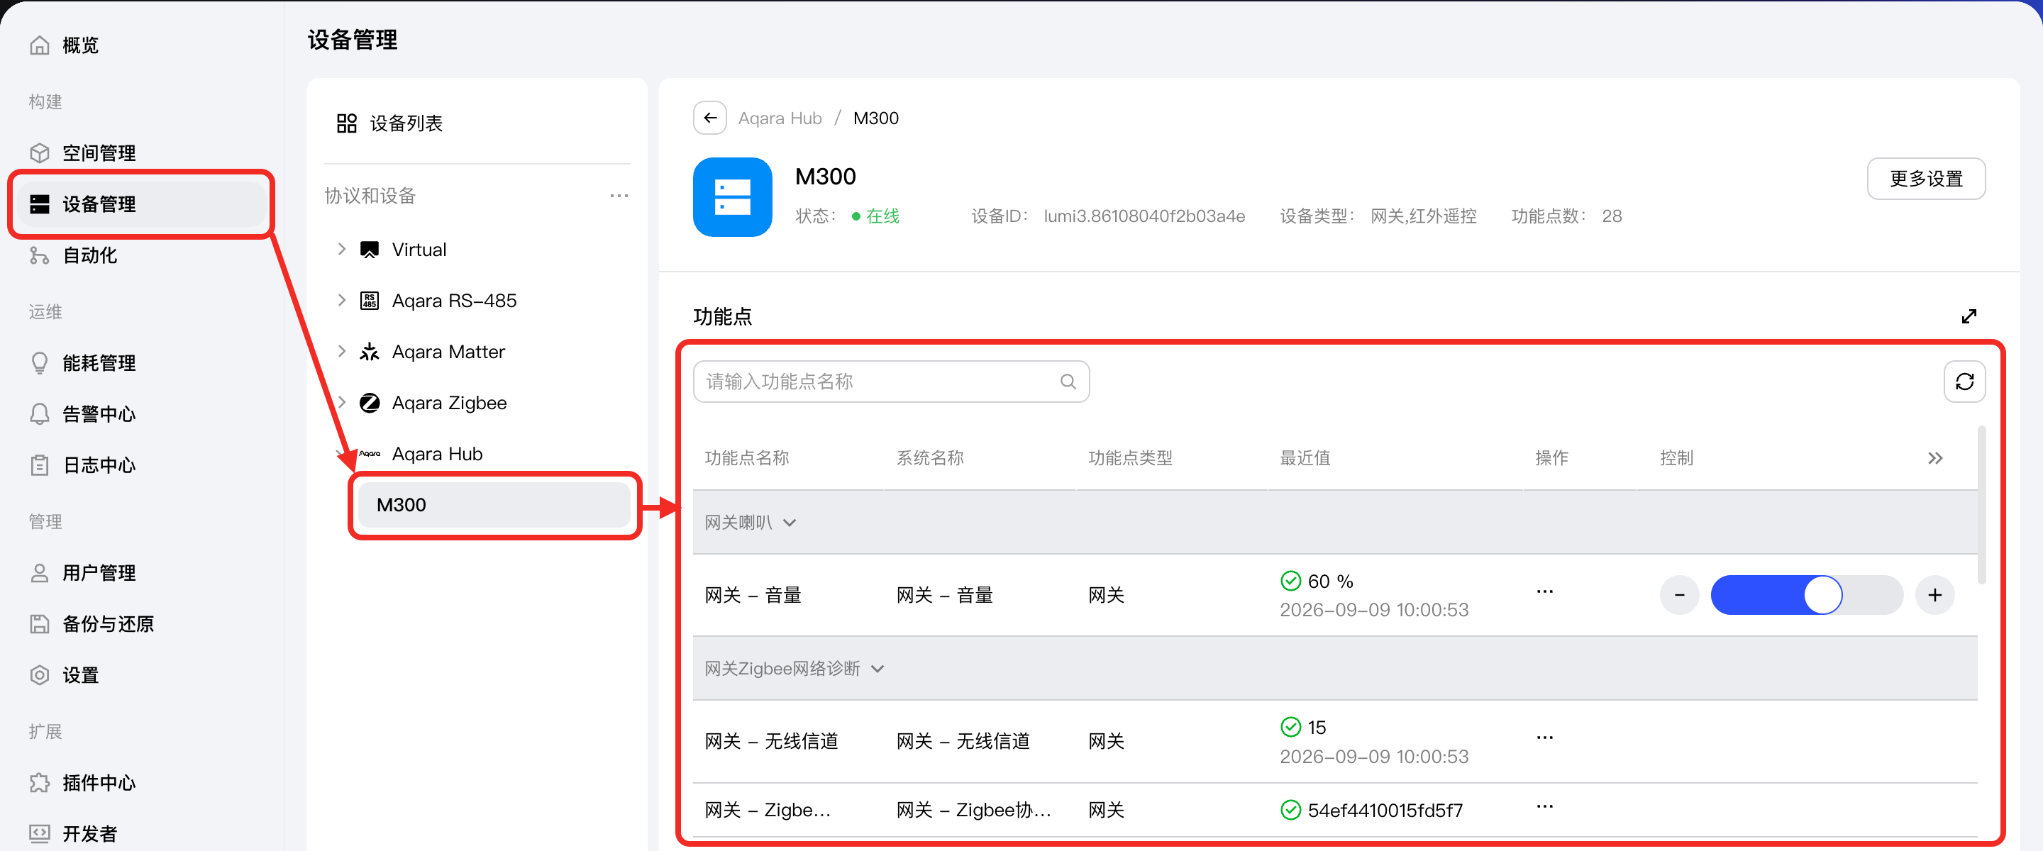Select the Aqara Hub tree item
Image resolution: width=2043 pixels, height=851 pixels.
pos(437,454)
